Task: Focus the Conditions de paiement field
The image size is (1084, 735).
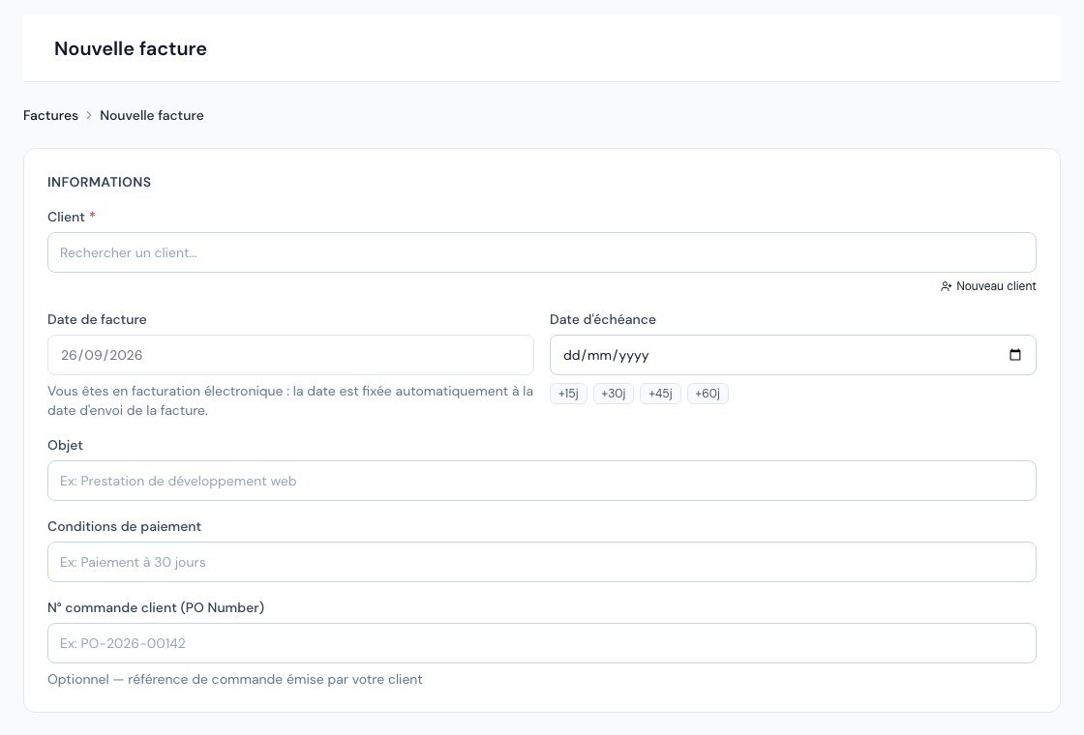Action: click(541, 562)
